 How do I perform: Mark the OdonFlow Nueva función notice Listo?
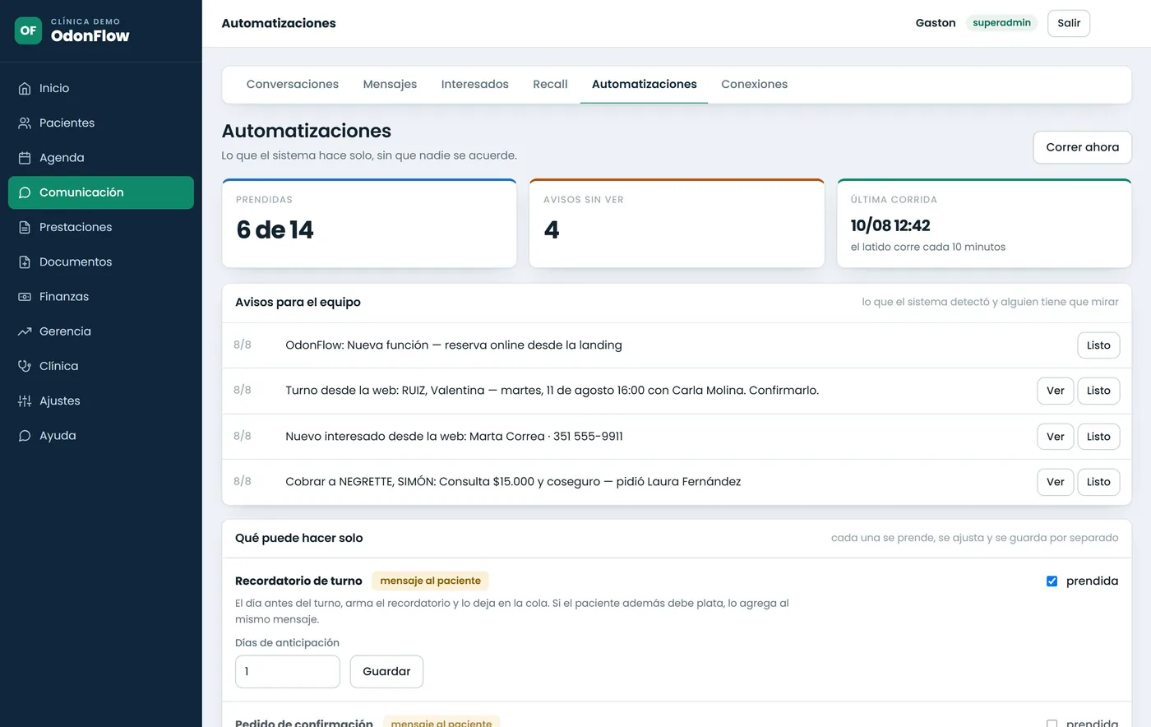[1098, 345]
